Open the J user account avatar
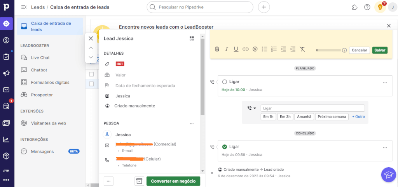 tap(393, 7)
